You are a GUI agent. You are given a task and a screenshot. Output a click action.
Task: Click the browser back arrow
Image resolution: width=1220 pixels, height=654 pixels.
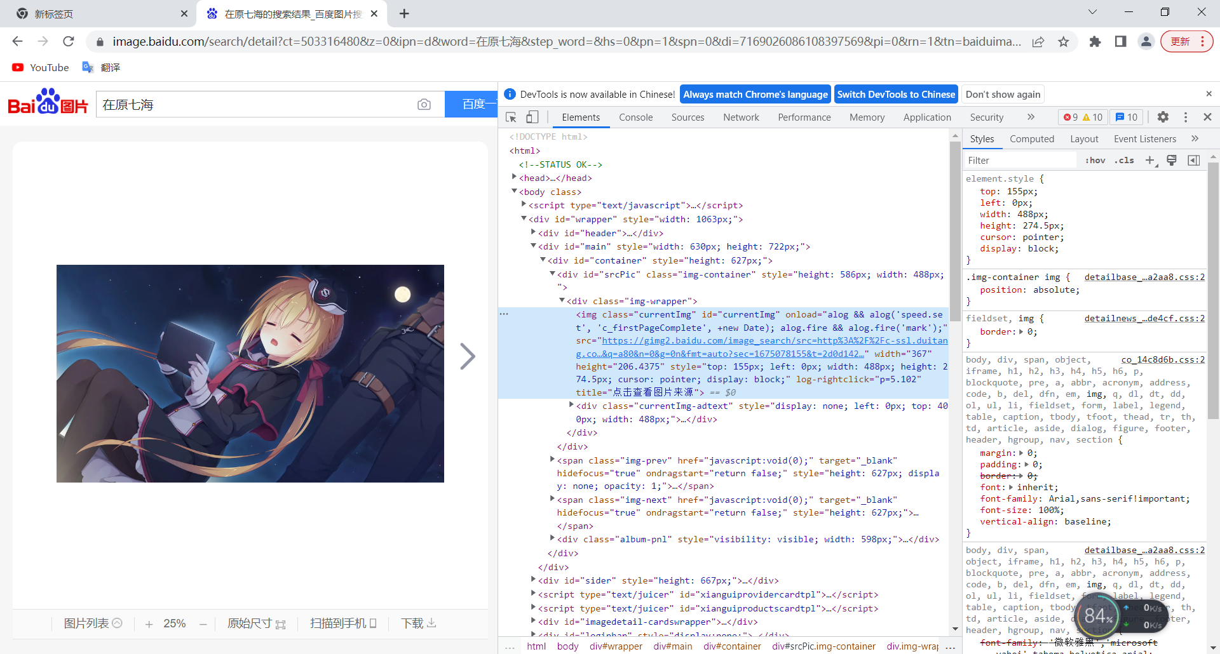(17, 41)
